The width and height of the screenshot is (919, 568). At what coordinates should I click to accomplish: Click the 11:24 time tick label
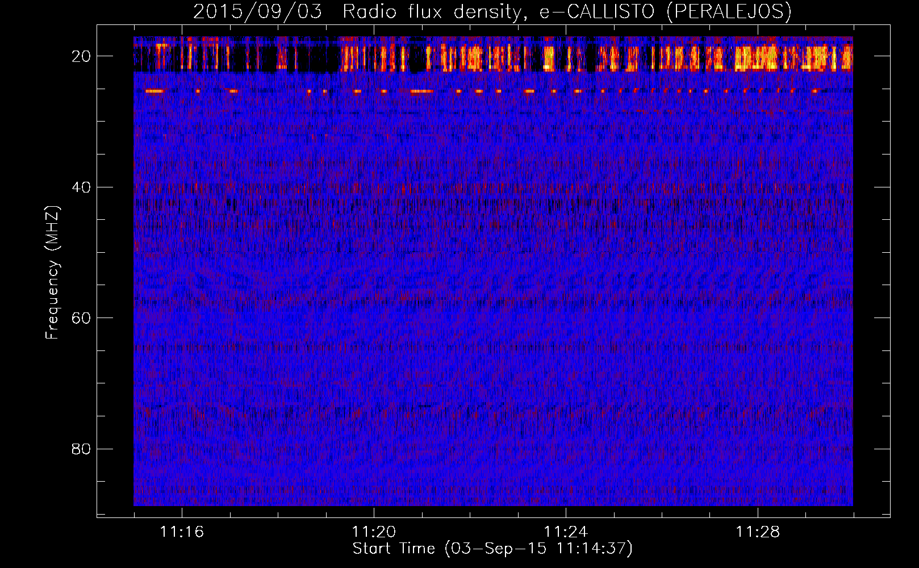tap(566, 532)
